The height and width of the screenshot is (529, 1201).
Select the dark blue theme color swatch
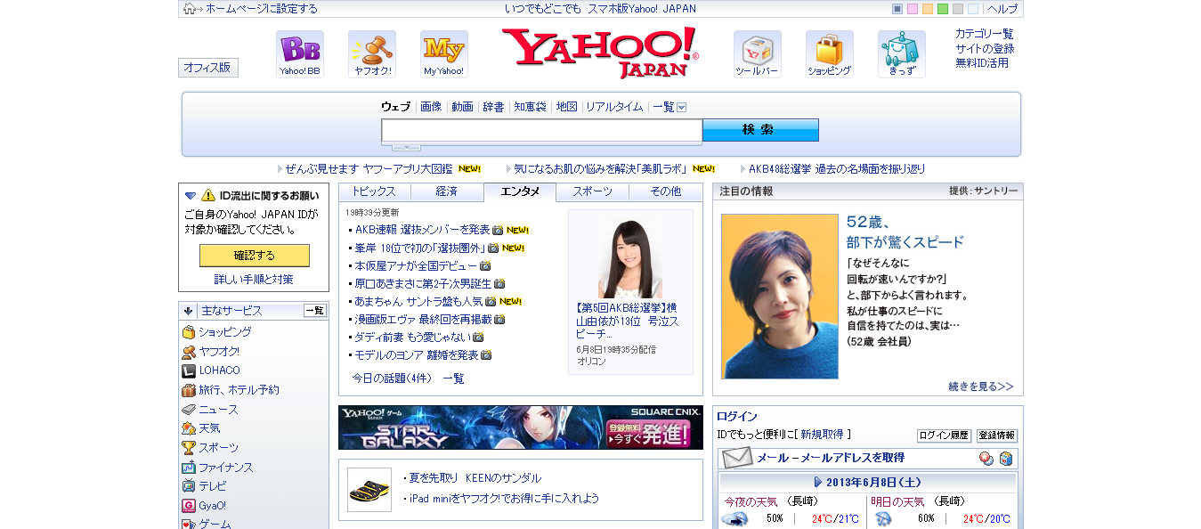pyautogui.click(x=897, y=9)
